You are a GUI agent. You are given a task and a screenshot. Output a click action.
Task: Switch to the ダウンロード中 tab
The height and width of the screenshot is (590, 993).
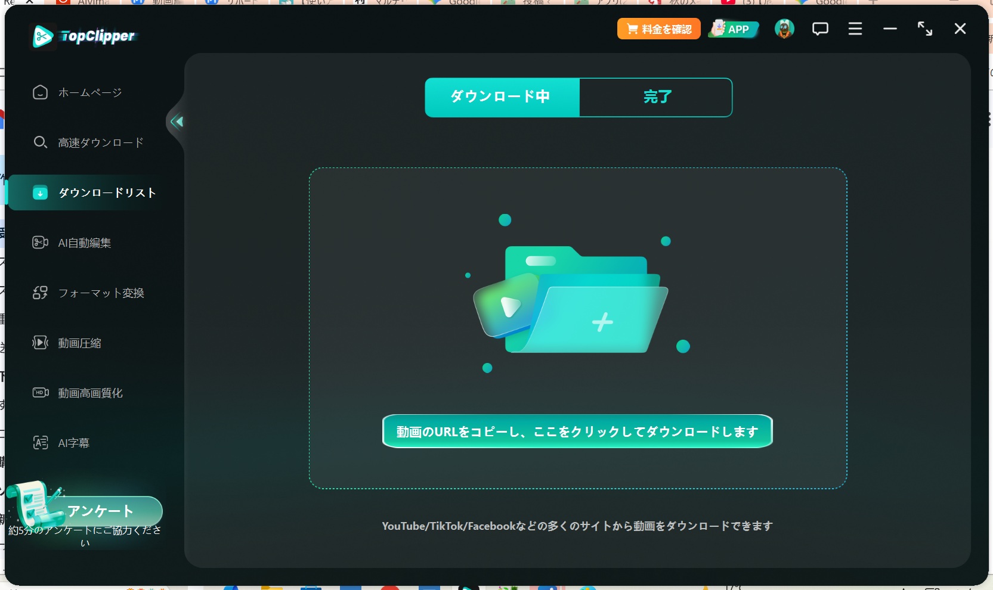(x=502, y=97)
